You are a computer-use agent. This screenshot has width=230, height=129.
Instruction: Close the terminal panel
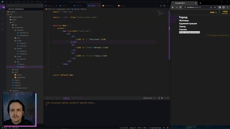(x=168, y=98)
